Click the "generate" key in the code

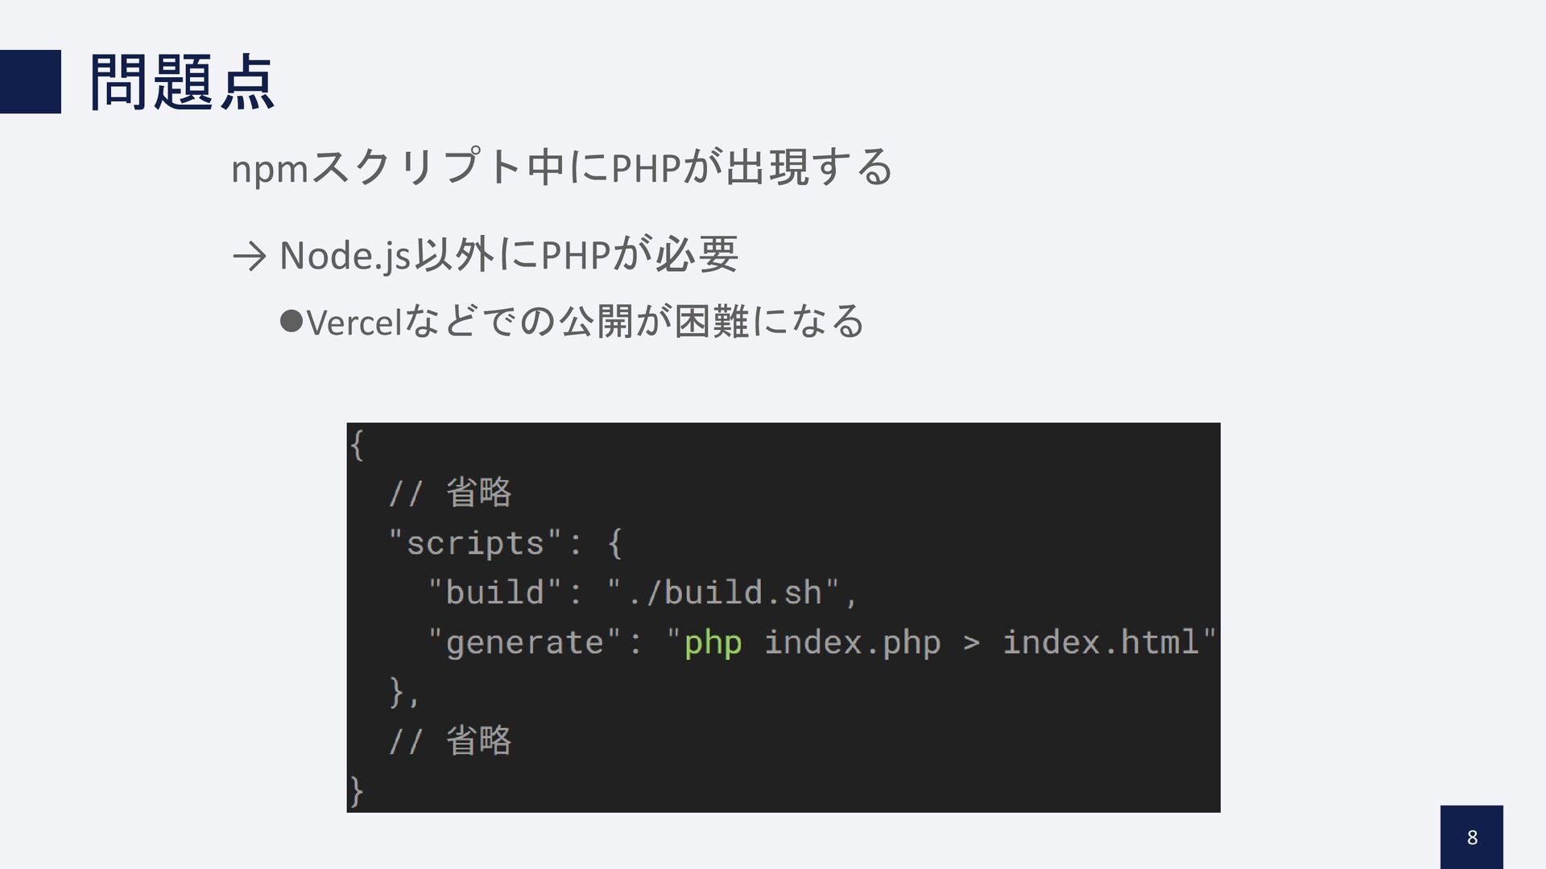(524, 642)
